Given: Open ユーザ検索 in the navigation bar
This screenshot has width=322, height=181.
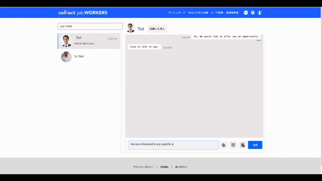Looking at the screenshot, I should pyautogui.click(x=217, y=13).
